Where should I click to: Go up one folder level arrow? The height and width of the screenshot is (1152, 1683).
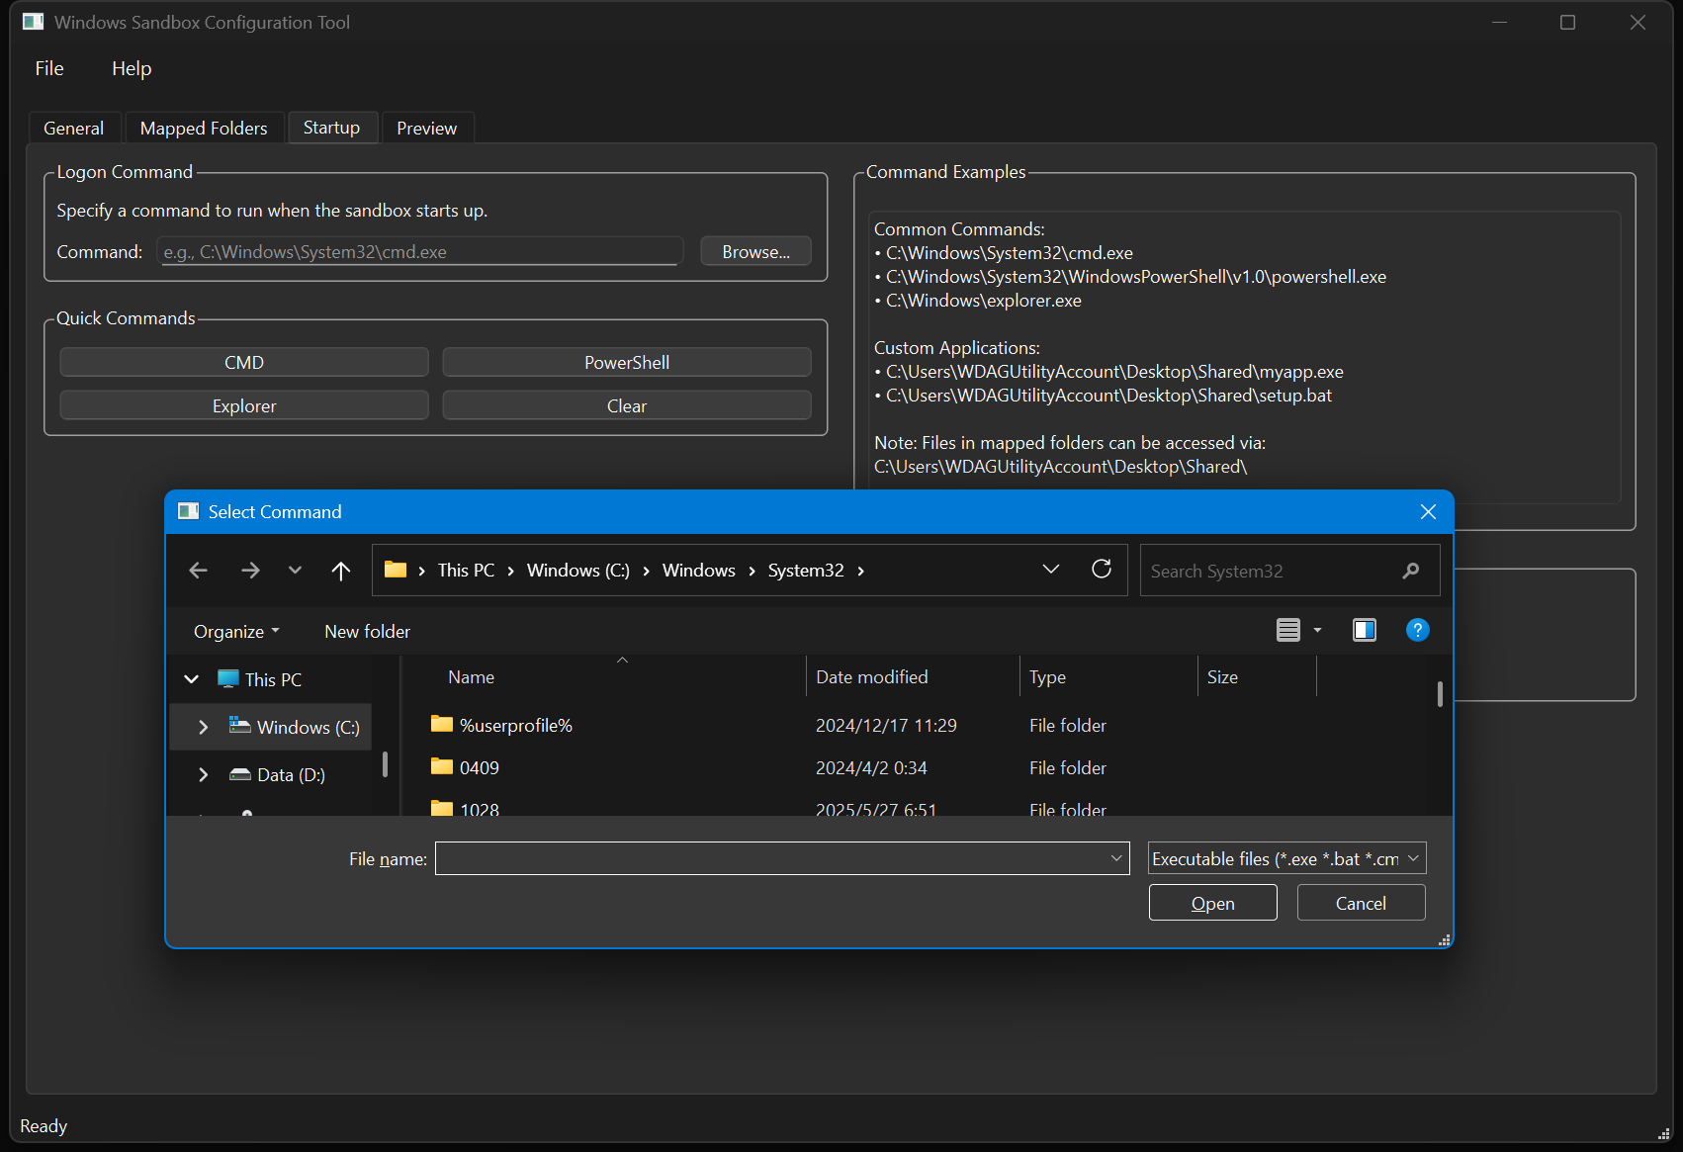coord(341,571)
